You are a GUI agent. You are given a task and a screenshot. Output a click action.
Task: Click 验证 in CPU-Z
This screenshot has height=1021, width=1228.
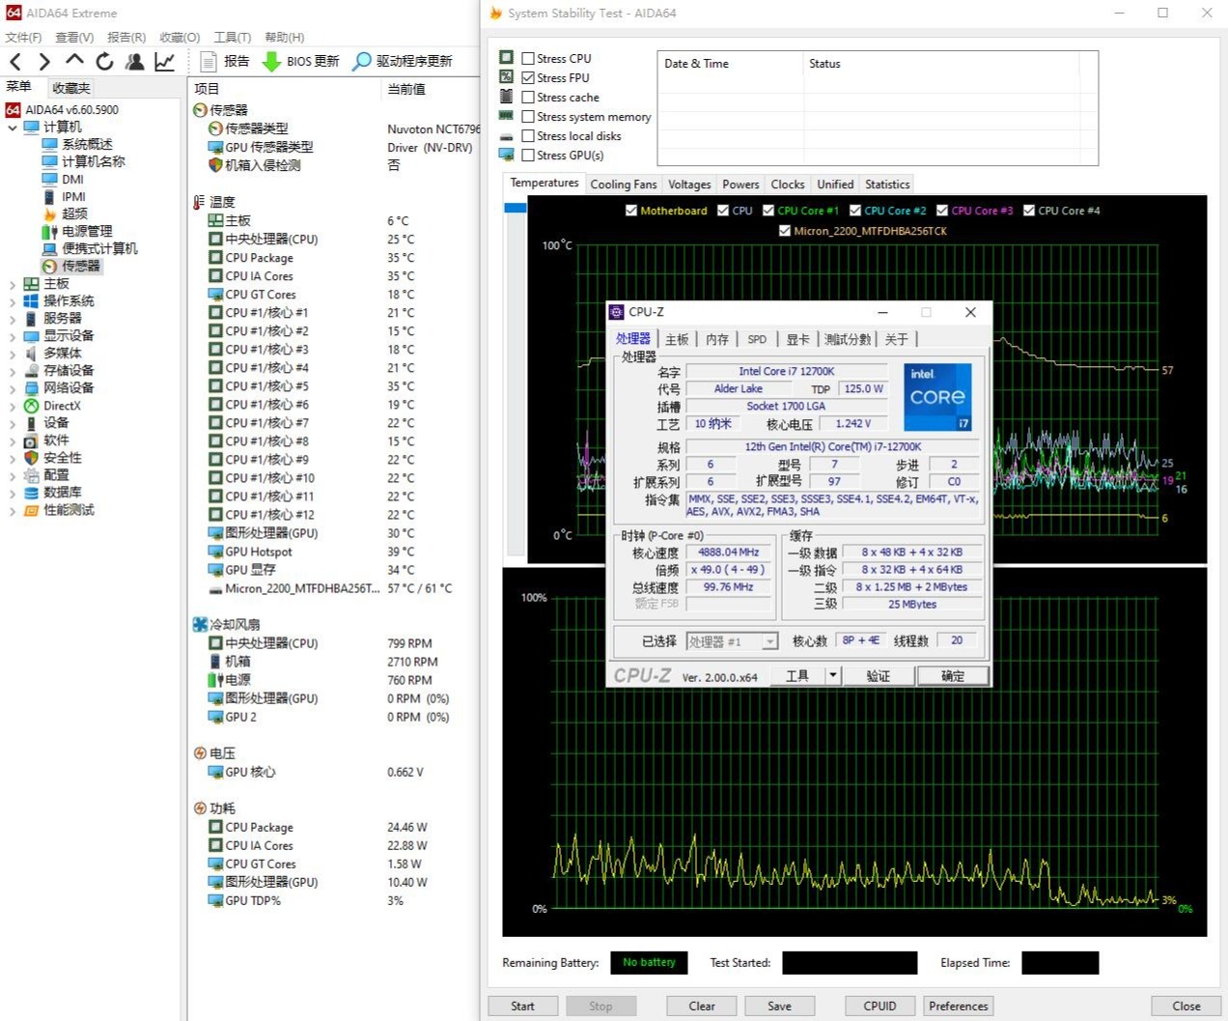tap(878, 675)
